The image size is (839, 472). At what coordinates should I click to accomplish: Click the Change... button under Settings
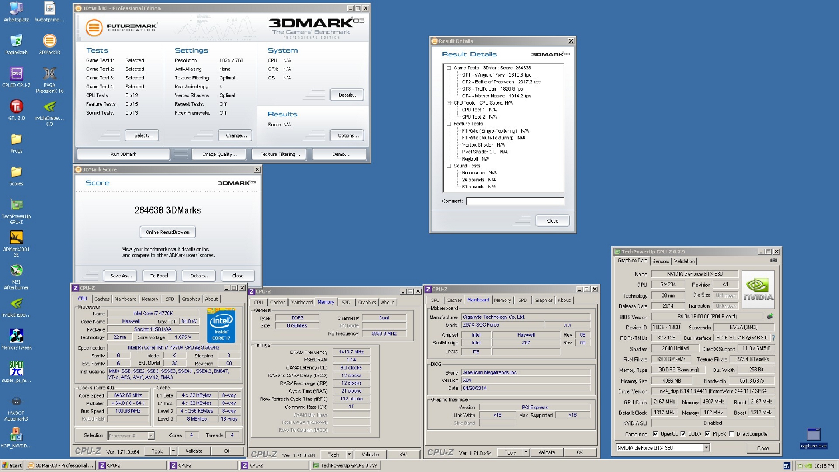coord(236,135)
